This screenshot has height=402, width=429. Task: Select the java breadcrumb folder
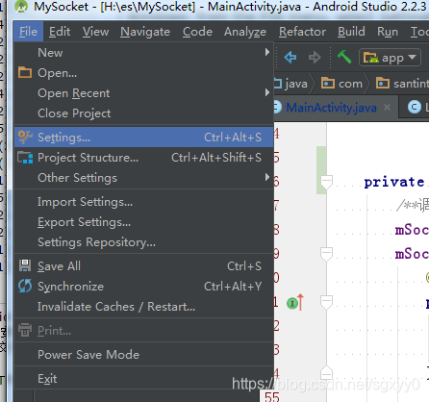point(291,84)
